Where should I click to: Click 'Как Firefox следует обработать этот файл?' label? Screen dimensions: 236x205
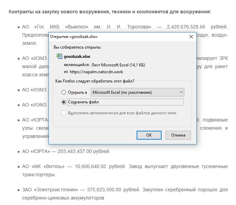pyautogui.click(x=95, y=81)
